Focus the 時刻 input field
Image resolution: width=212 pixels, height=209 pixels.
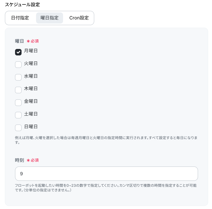coord(106,174)
